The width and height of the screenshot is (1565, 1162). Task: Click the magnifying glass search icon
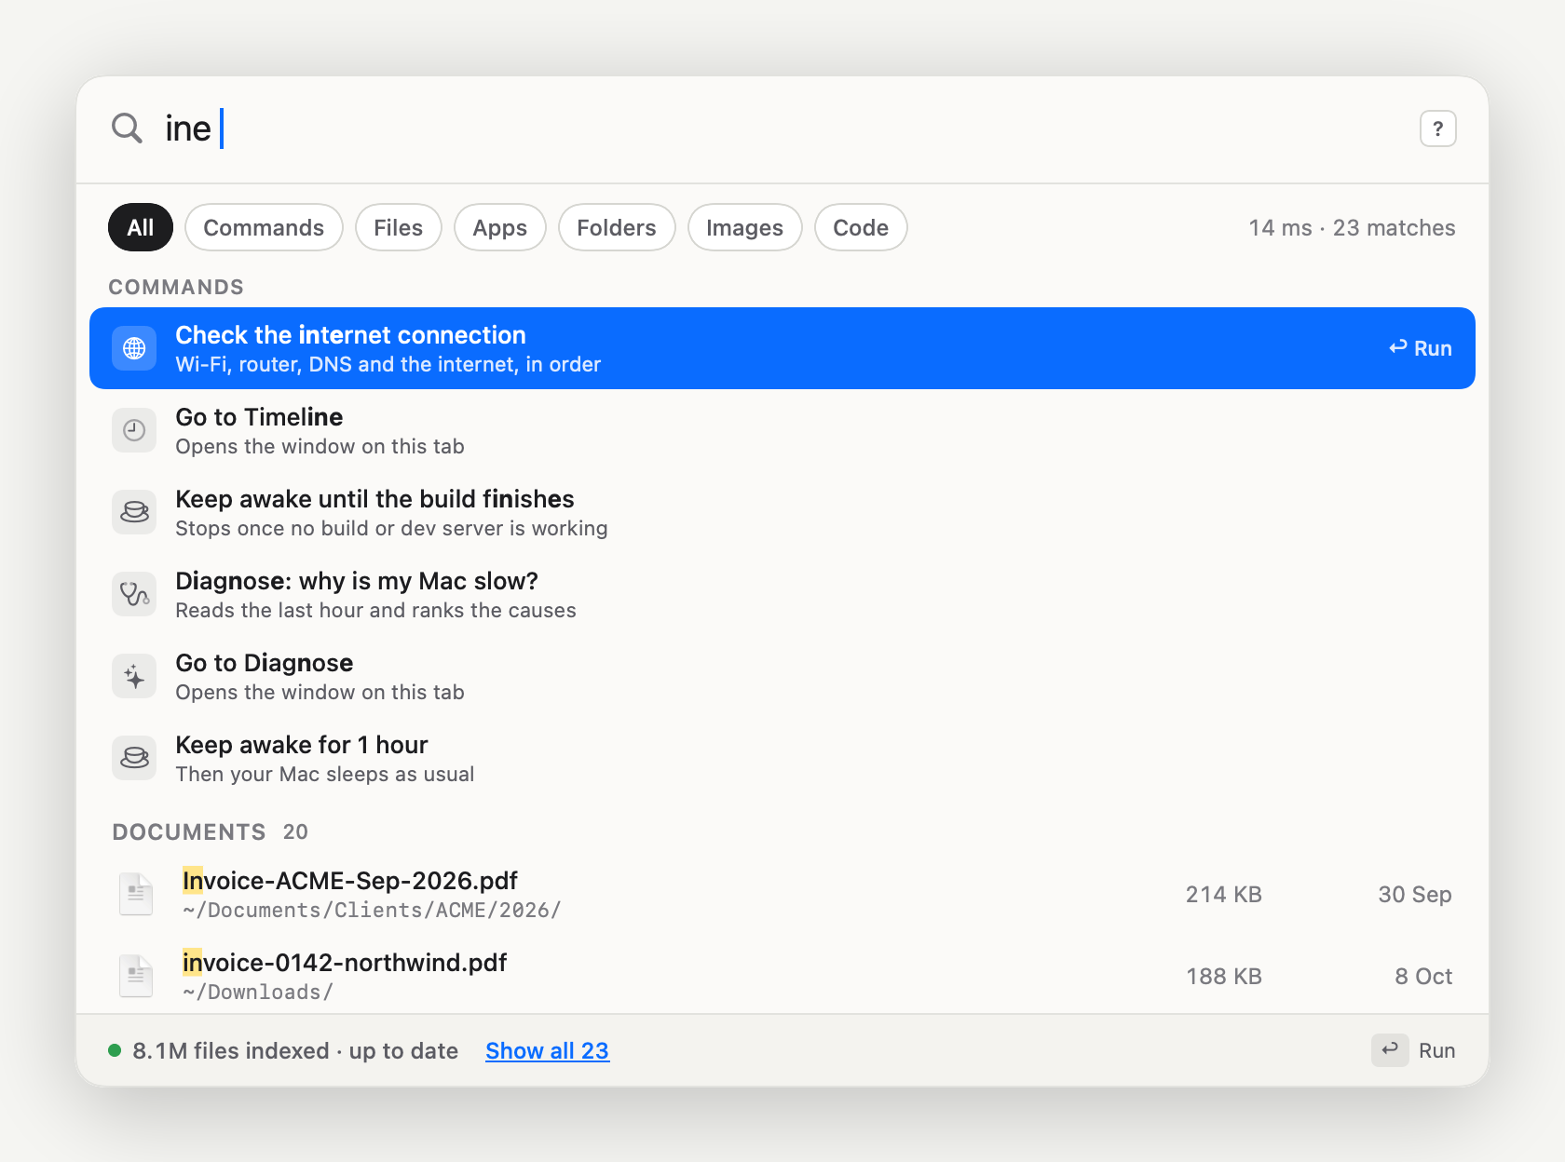coord(127,128)
